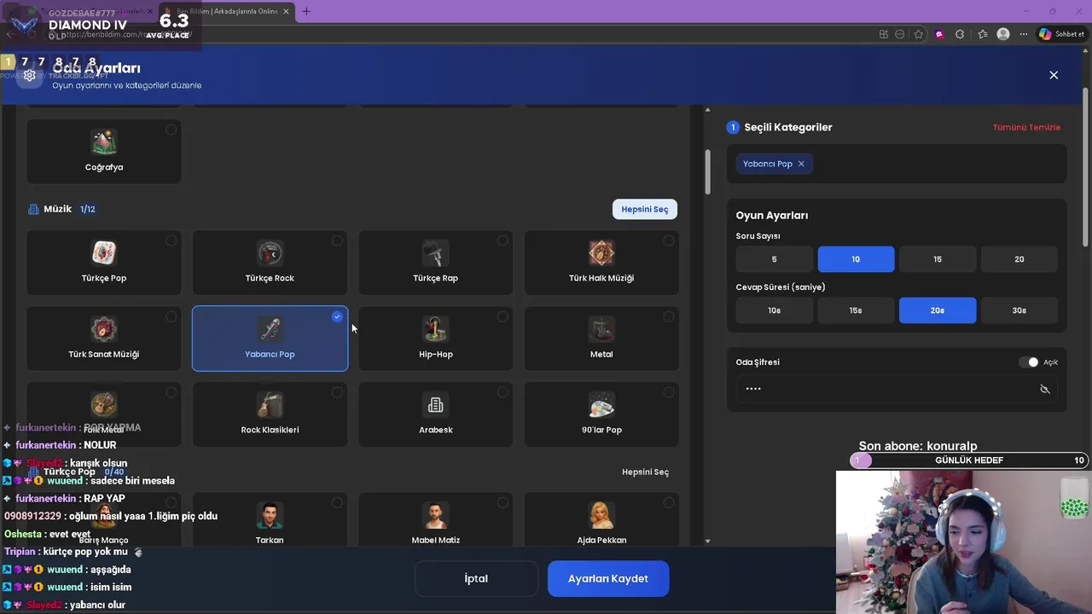Tick the Türkçe Rap card's checkbox circle

(502, 240)
